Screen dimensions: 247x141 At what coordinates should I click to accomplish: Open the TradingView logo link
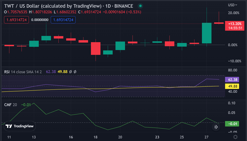coord(20,126)
